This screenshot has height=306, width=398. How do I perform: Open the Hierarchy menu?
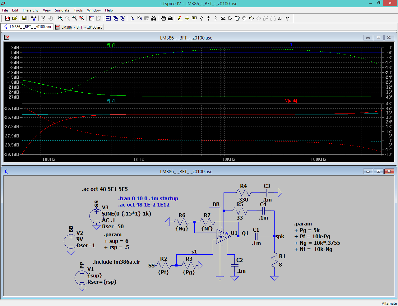click(x=30, y=10)
